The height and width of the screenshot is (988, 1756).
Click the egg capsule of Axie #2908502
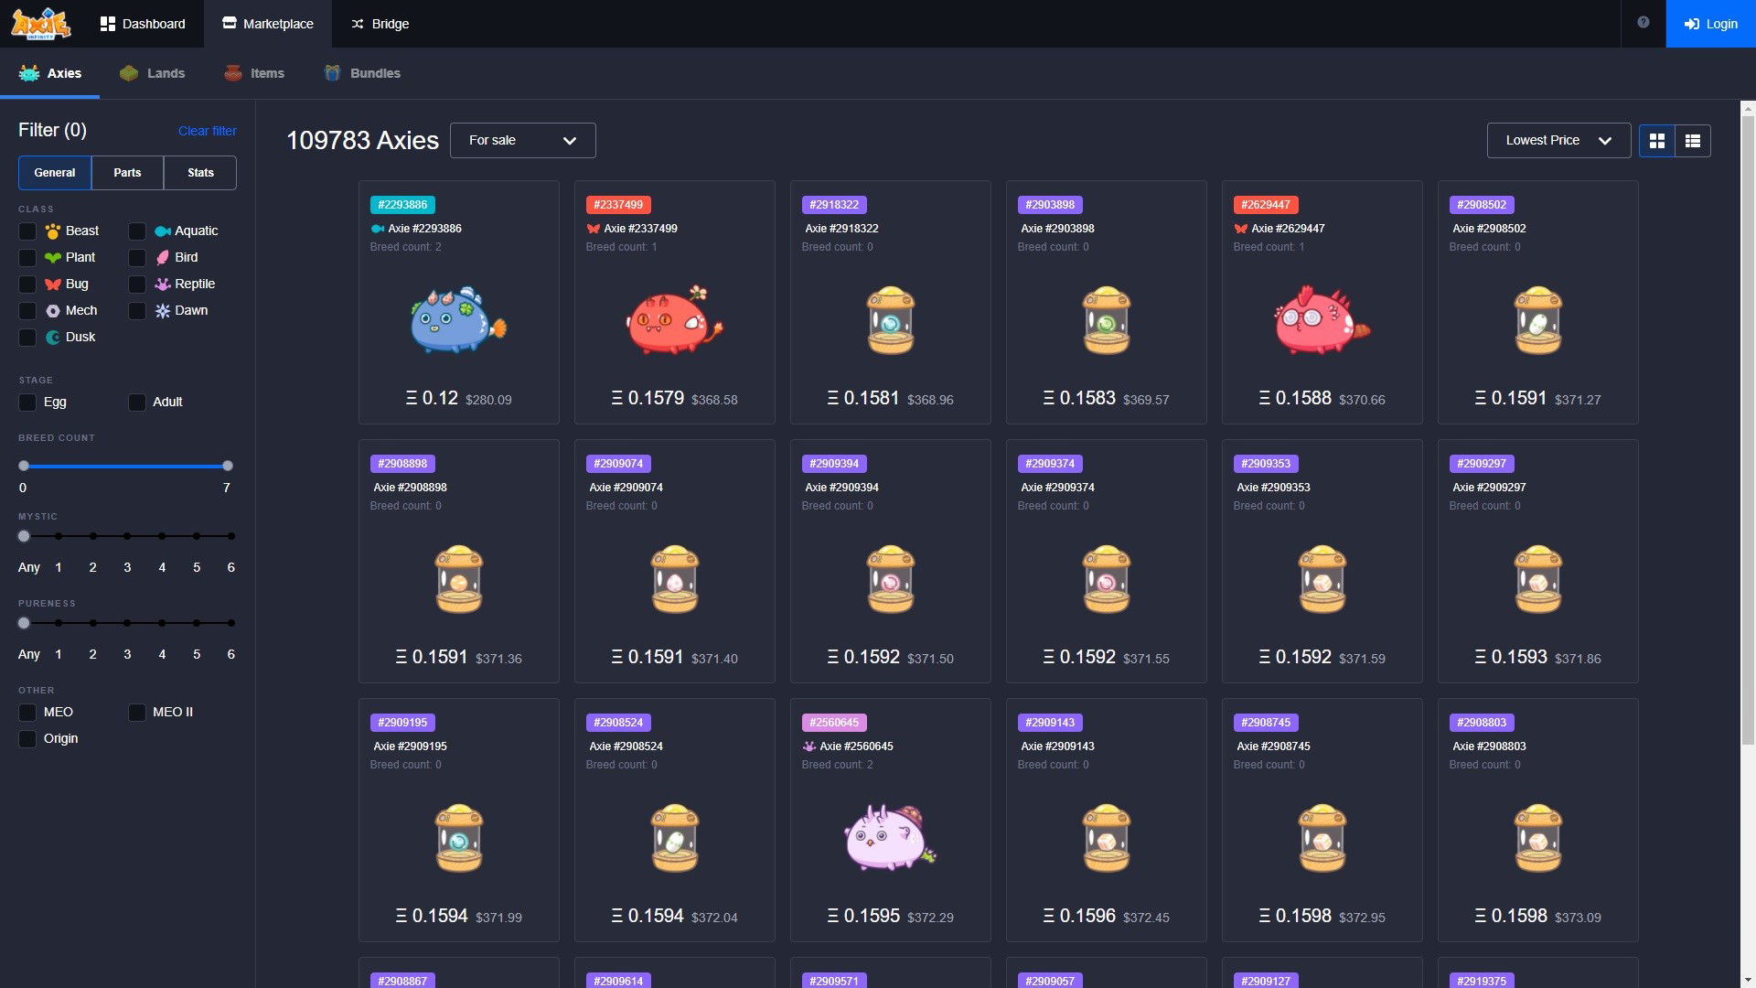[1537, 320]
